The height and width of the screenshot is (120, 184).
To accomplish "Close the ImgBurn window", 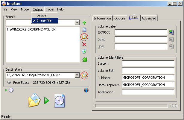I will [180, 4].
